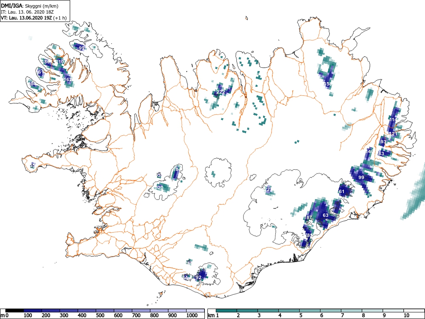
Task: Click the '63' visibility value on the map
Action: tap(326, 215)
